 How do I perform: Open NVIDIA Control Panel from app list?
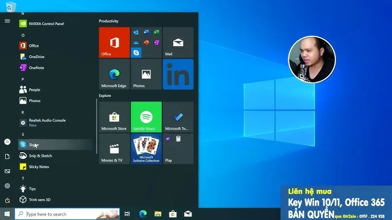55,24
